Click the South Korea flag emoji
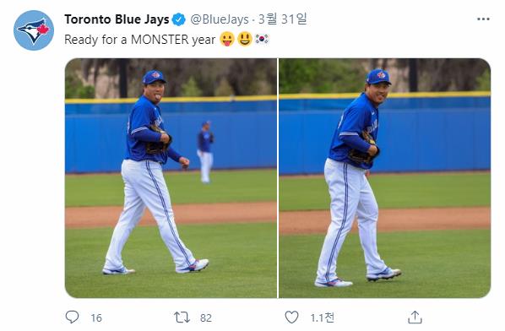 [262, 40]
